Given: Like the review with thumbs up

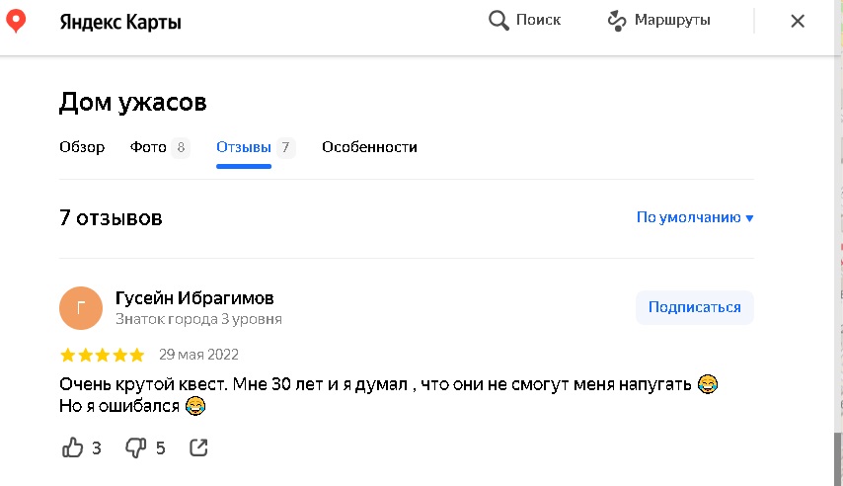Looking at the screenshot, I should pyautogui.click(x=73, y=447).
